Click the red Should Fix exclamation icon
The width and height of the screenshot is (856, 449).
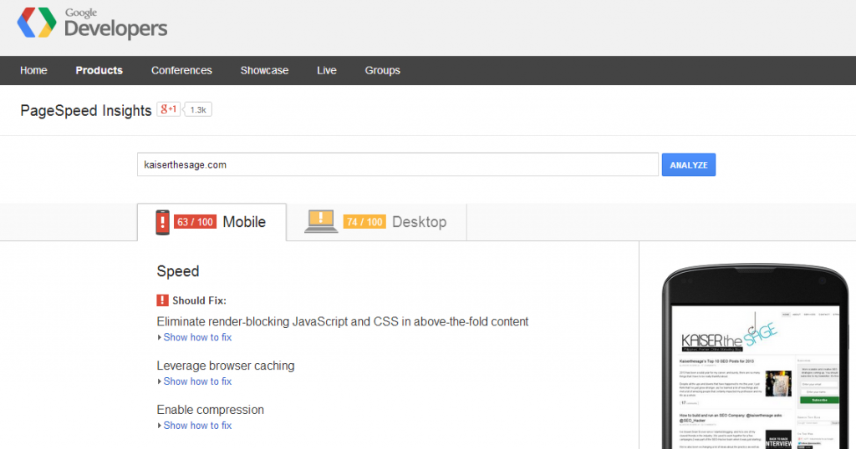coord(163,300)
